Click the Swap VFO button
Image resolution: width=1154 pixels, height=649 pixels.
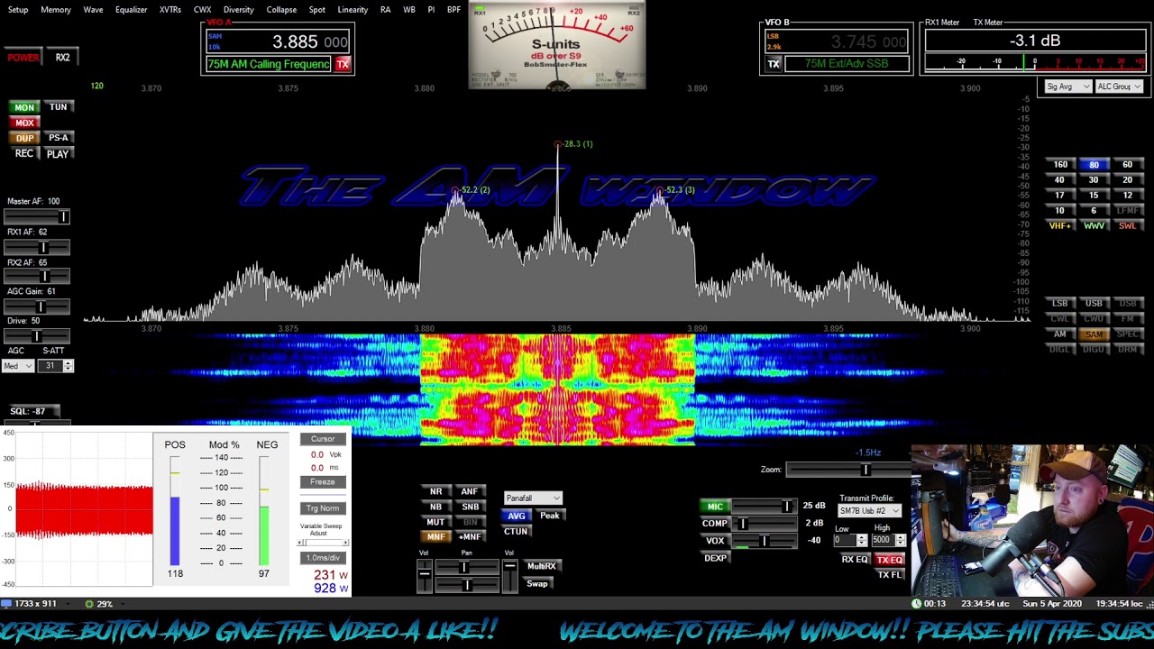537,584
